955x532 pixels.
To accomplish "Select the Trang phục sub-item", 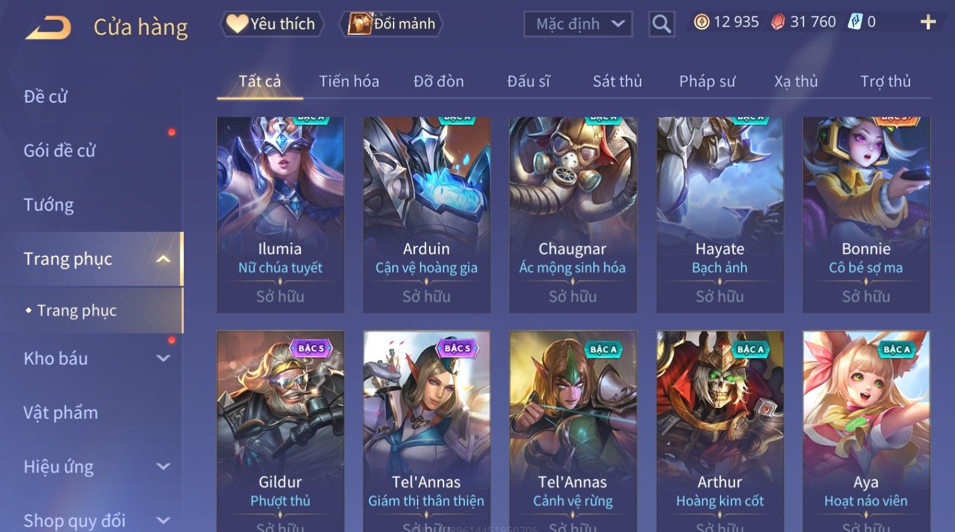I will 77,310.
